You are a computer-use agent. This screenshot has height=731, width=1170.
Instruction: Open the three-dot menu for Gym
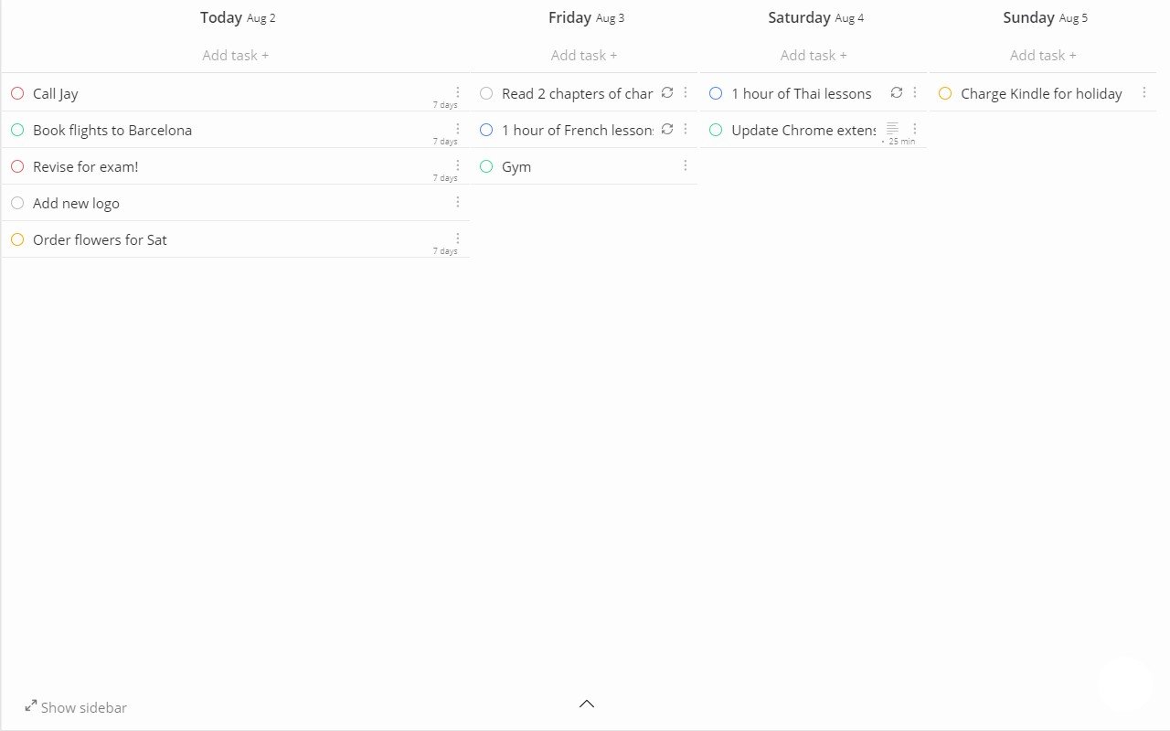tap(686, 165)
